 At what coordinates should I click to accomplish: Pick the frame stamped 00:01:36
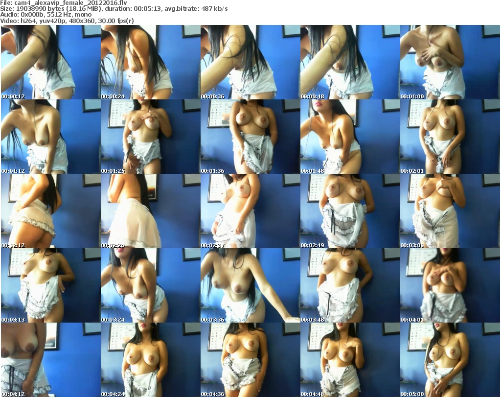250,137
